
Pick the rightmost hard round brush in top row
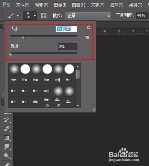click(x=69, y=69)
